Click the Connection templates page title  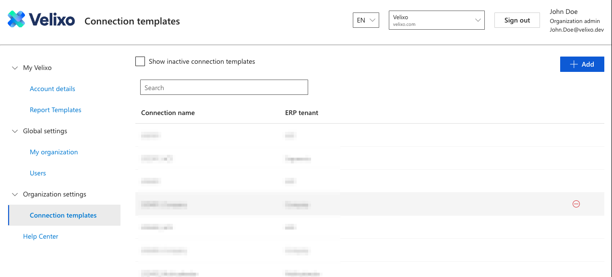click(132, 21)
